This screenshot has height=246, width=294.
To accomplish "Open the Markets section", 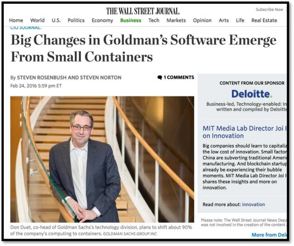I will pyautogui.click(x=176, y=20).
